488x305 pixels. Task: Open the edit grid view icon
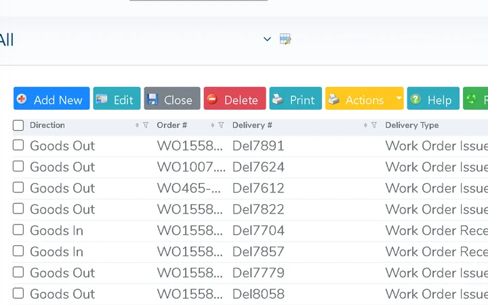pyautogui.click(x=285, y=39)
